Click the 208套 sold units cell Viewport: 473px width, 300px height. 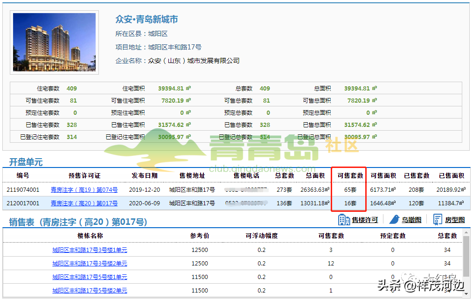point(416,190)
